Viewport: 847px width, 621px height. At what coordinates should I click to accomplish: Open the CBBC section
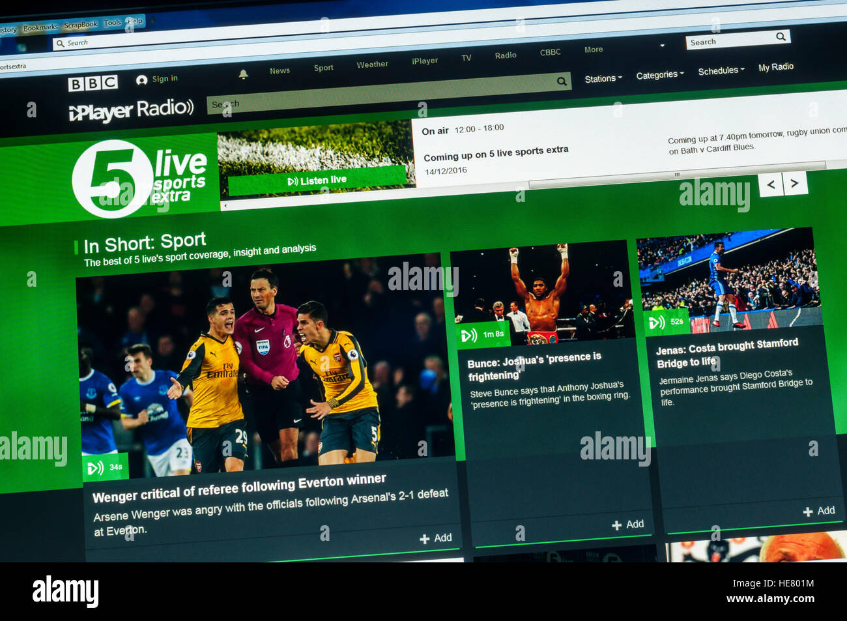coord(551,52)
